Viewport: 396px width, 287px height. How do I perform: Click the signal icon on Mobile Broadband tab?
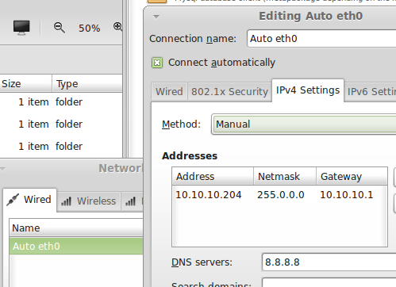(130, 201)
